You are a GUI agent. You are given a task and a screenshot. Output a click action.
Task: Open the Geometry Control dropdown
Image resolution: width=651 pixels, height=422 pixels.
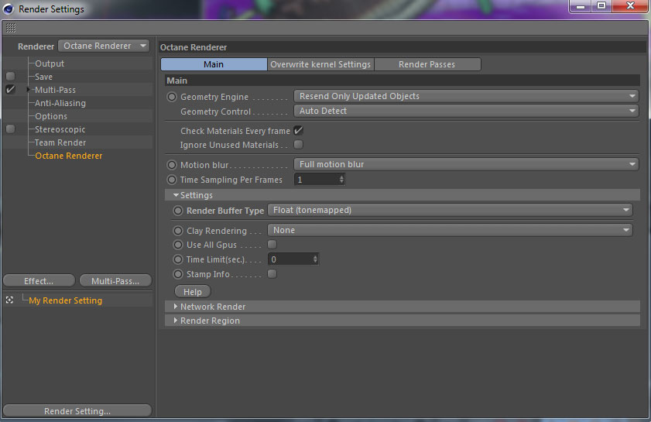[x=466, y=111]
